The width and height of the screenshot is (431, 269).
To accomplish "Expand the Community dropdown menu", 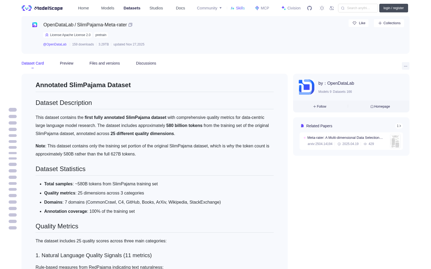I will pyautogui.click(x=209, y=8).
